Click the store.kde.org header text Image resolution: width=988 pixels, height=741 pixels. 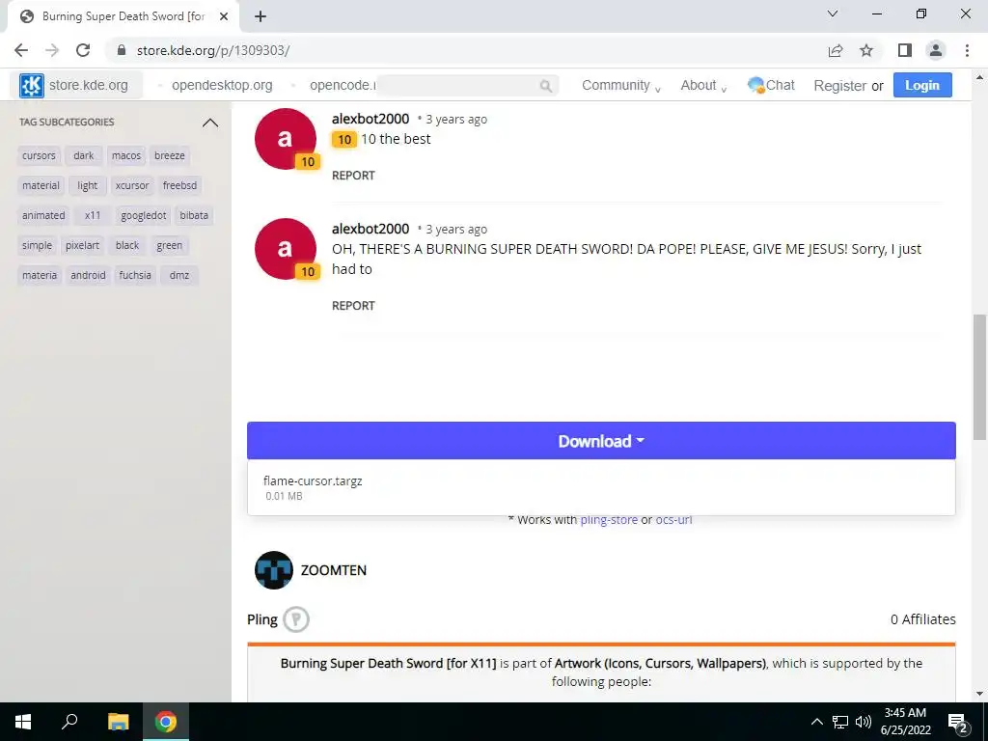pos(88,85)
